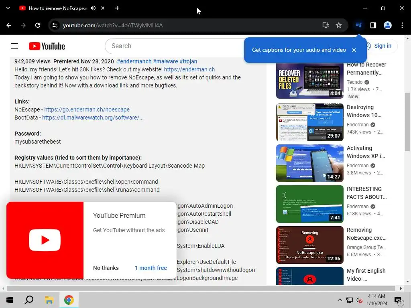The image size is (411, 308).
Task: Dismiss the captions tooltip
Action: (354, 50)
